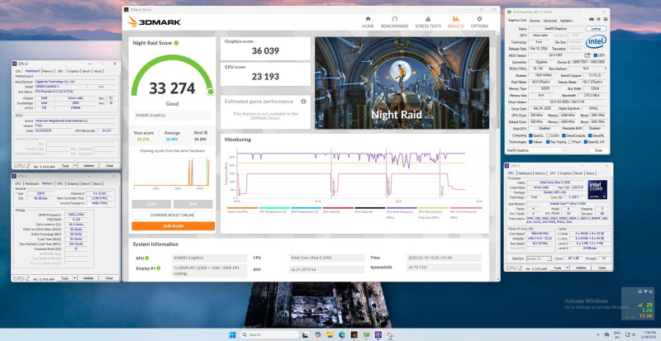
Task: Click Estimated game performance info icon
Action: [x=303, y=102]
